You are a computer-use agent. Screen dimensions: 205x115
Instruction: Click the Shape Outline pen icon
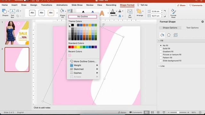69,11
